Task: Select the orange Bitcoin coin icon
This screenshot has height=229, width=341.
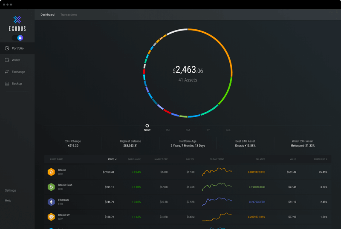Action: click(x=51, y=172)
